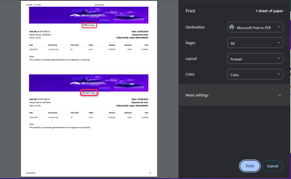
Task: Click the timestamp at the preview's top-left
Action: tap(33, 5)
